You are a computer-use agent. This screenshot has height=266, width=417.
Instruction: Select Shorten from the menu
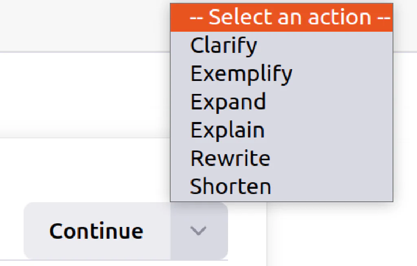282,186
